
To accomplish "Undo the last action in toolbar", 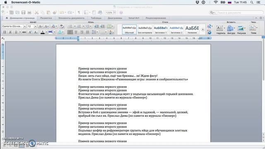I will [62, 12].
